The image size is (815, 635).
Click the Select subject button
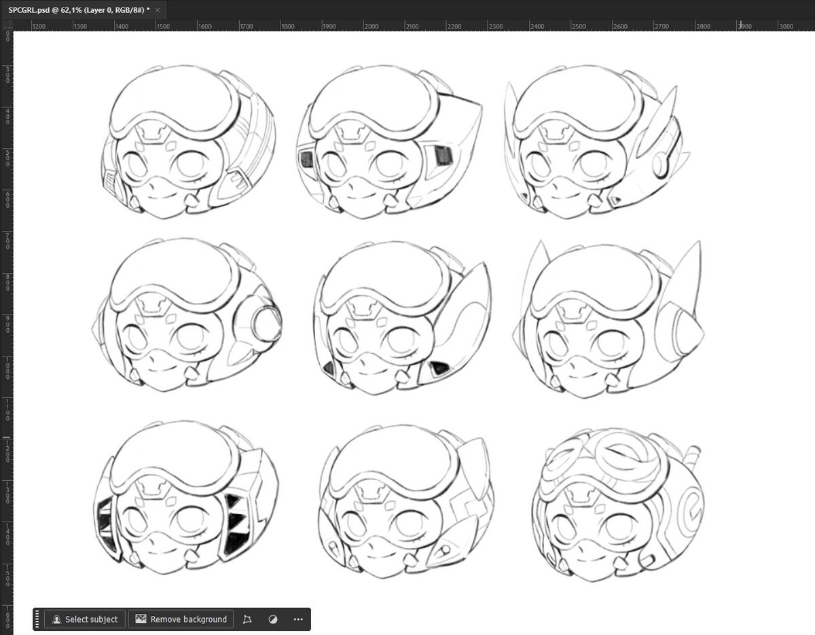click(x=85, y=619)
